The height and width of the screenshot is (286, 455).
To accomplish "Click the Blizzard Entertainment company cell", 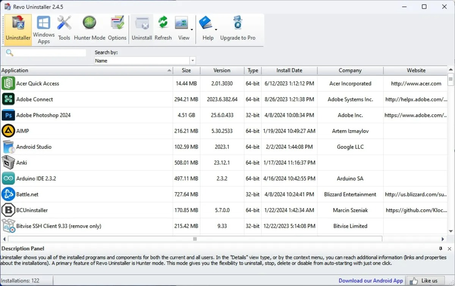I will pyautogui.click(x=350, y=194).
